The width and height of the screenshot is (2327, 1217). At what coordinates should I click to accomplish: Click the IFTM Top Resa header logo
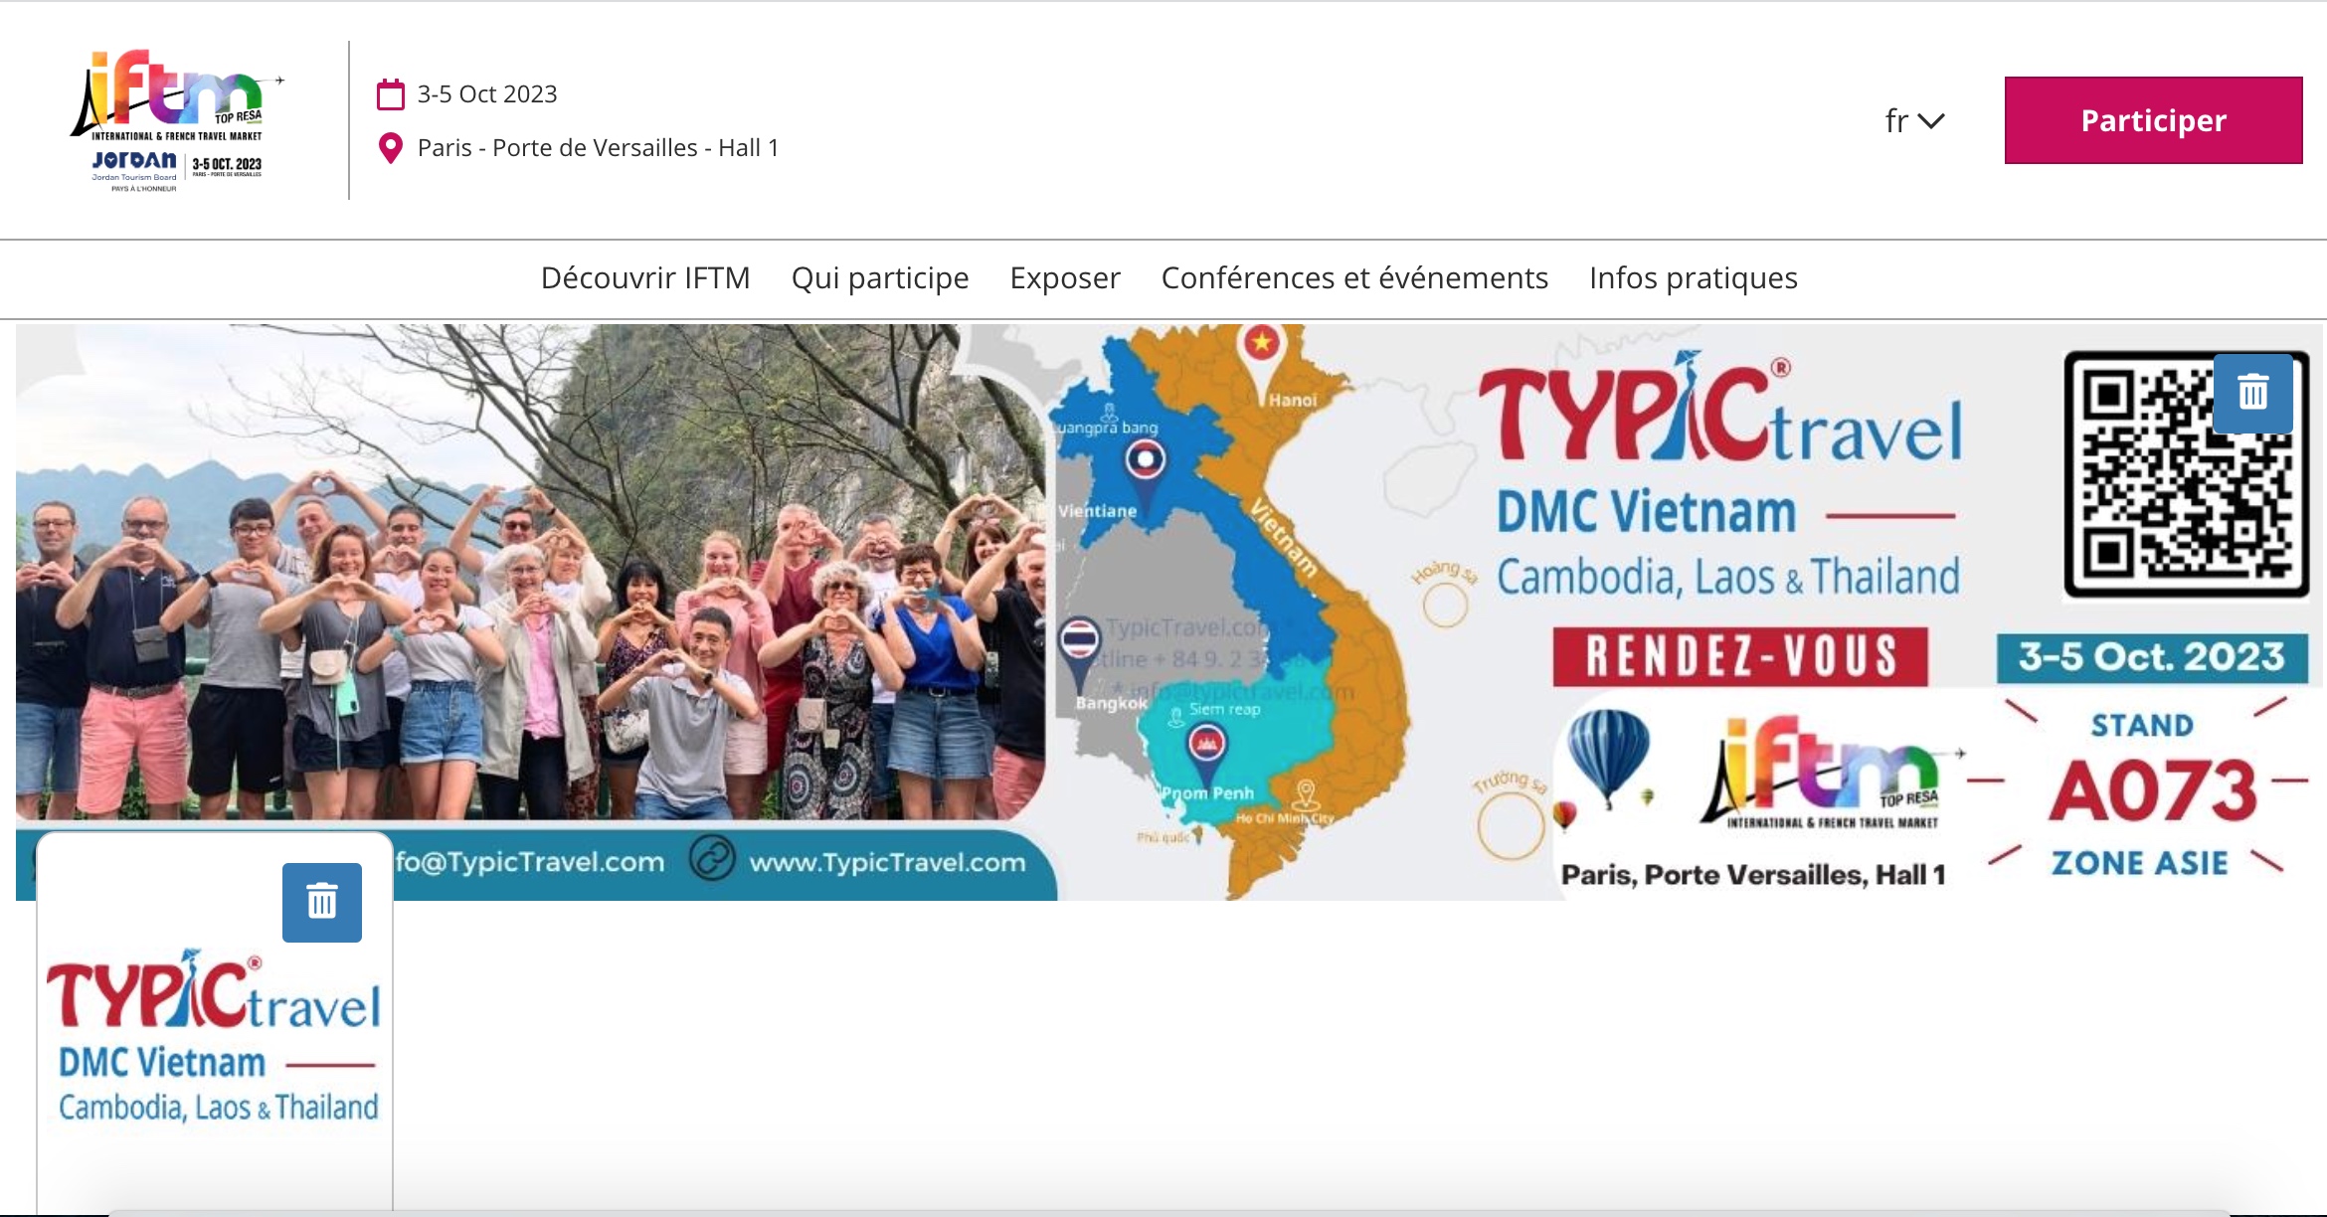(x=177, y=120)
